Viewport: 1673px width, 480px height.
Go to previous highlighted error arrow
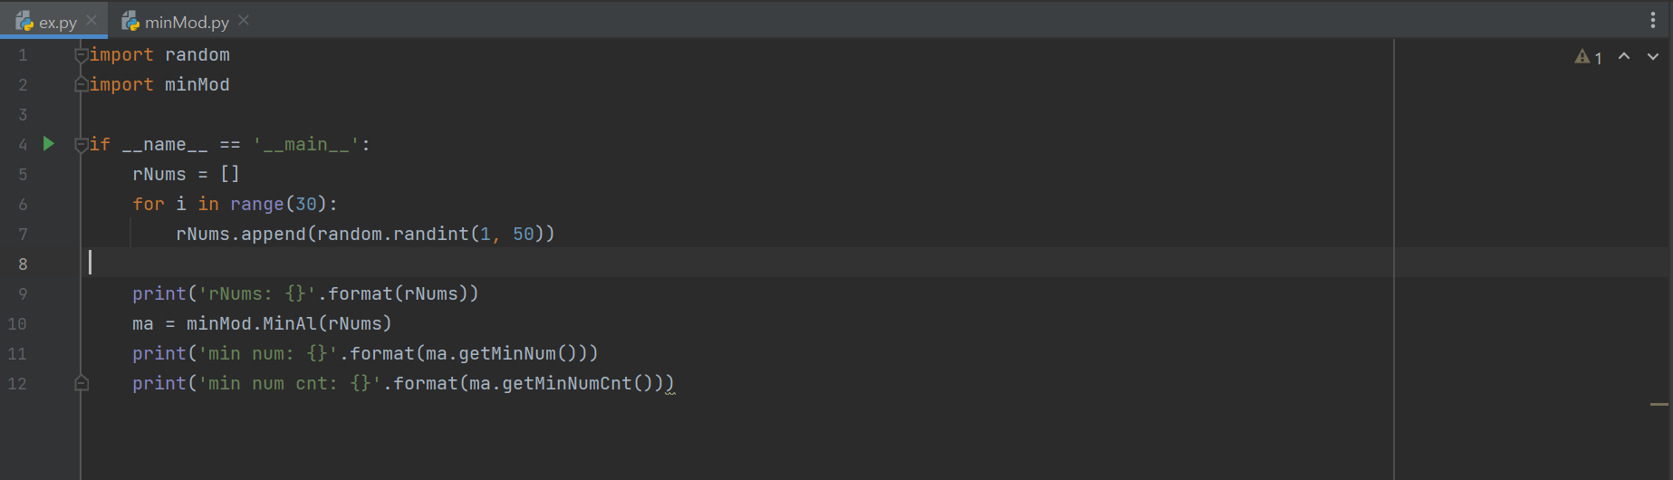tap(1624, 56)
